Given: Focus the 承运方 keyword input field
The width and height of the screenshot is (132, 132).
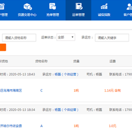Looking at the screenshot, I should (112, 38).
